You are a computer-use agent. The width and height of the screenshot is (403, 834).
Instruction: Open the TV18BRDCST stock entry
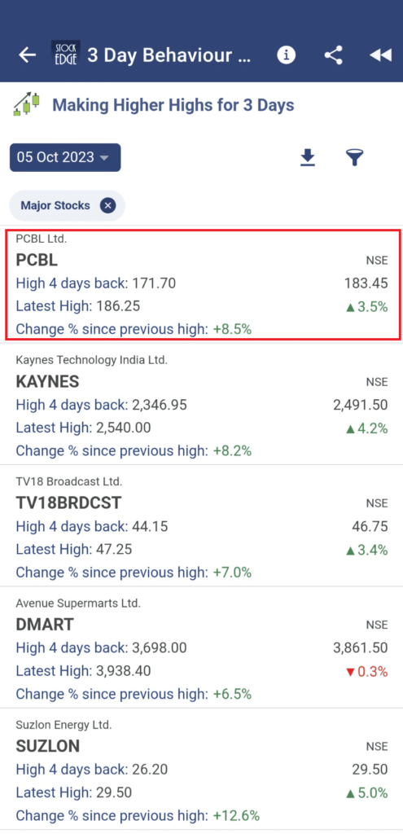point(202,525)
